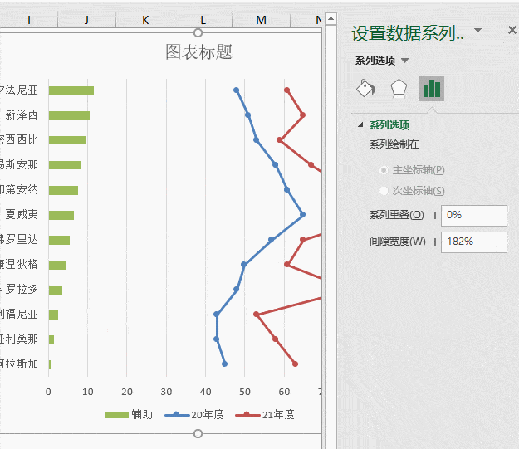Open the 系列选项 dropdown
The image size is (519, 449).
coord(404,61)
